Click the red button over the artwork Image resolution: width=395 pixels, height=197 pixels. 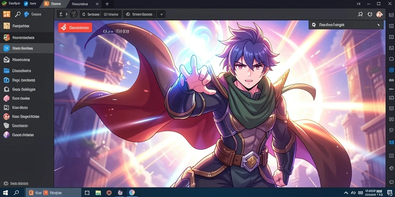tap(75, 28)
